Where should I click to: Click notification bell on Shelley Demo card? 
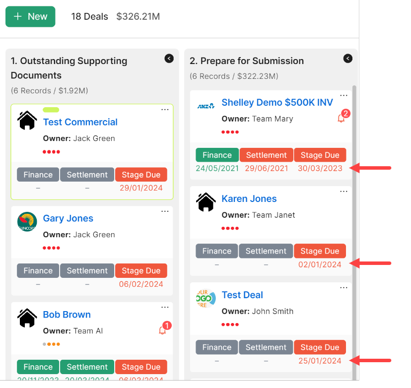341,118
